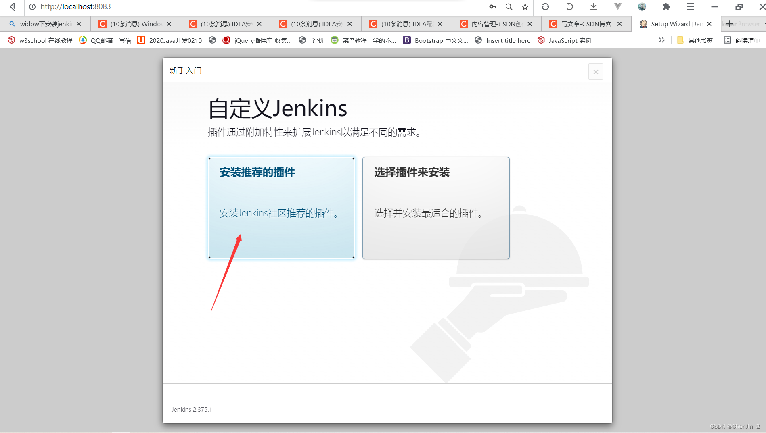Screen dimensions: 766x433
Task: Open JavaScript 实例 bookmark
Action: coord(565,40)
